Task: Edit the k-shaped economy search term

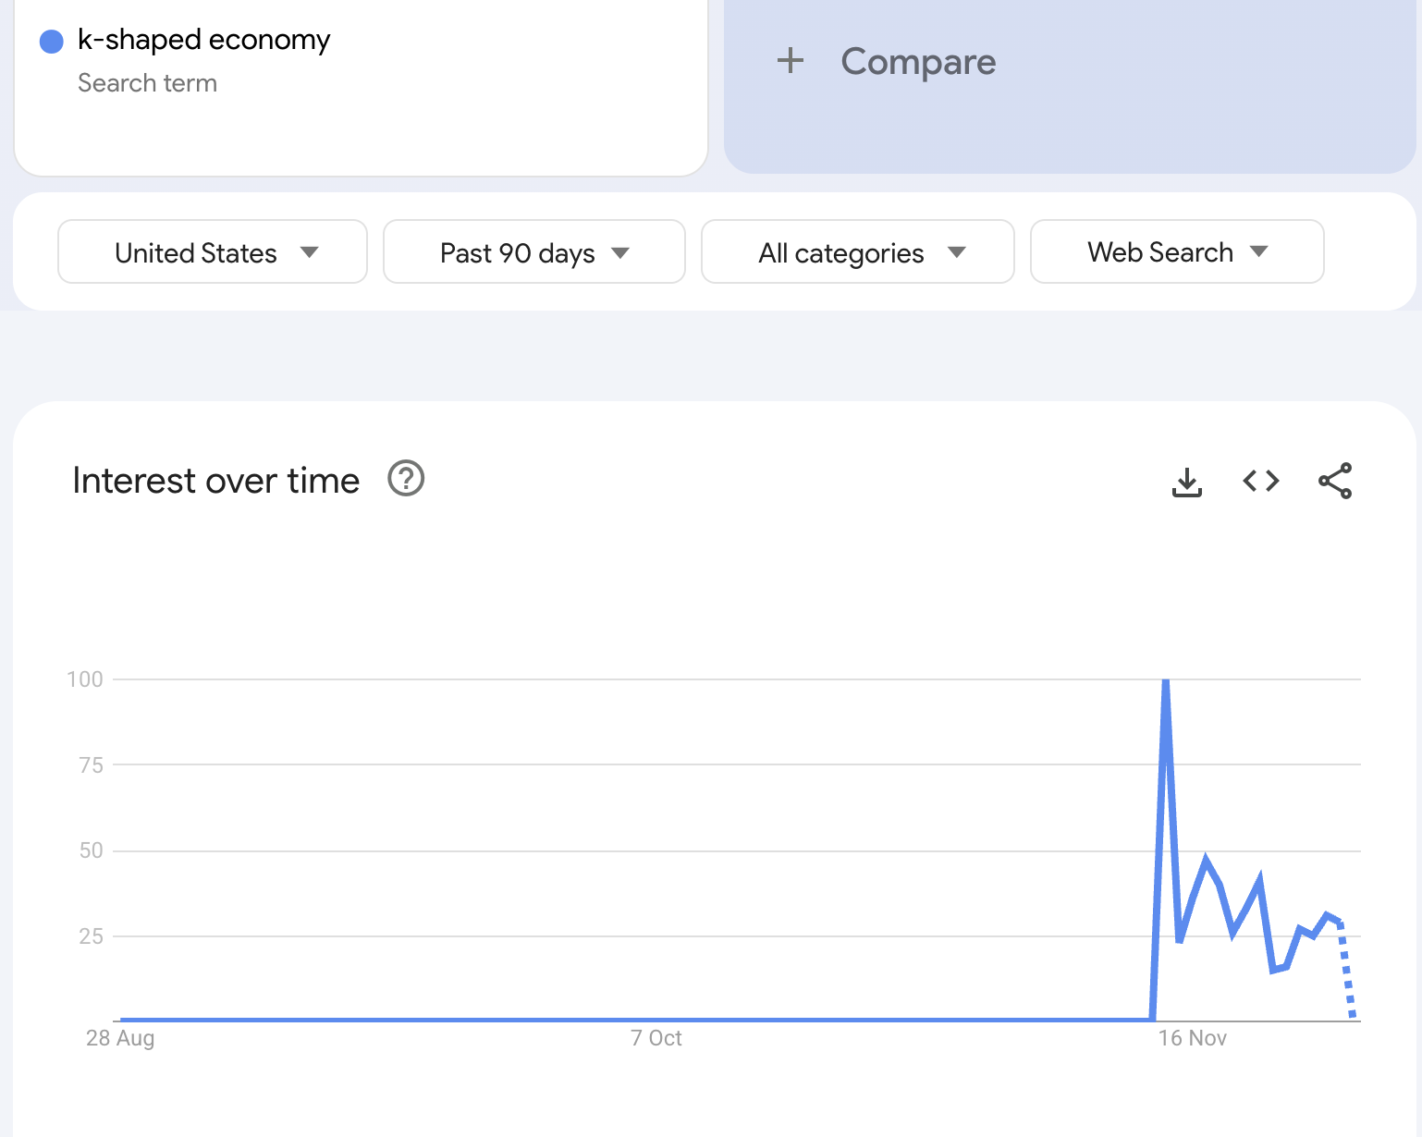Action: tap(203, 40)
